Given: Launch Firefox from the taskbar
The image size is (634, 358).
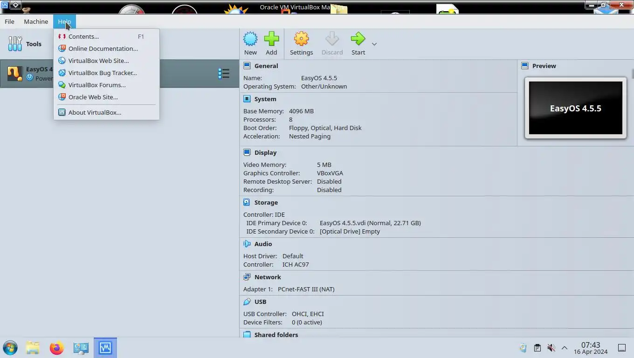Looking at the screenshot, I should pyautogui.click(x=56, y=348).
